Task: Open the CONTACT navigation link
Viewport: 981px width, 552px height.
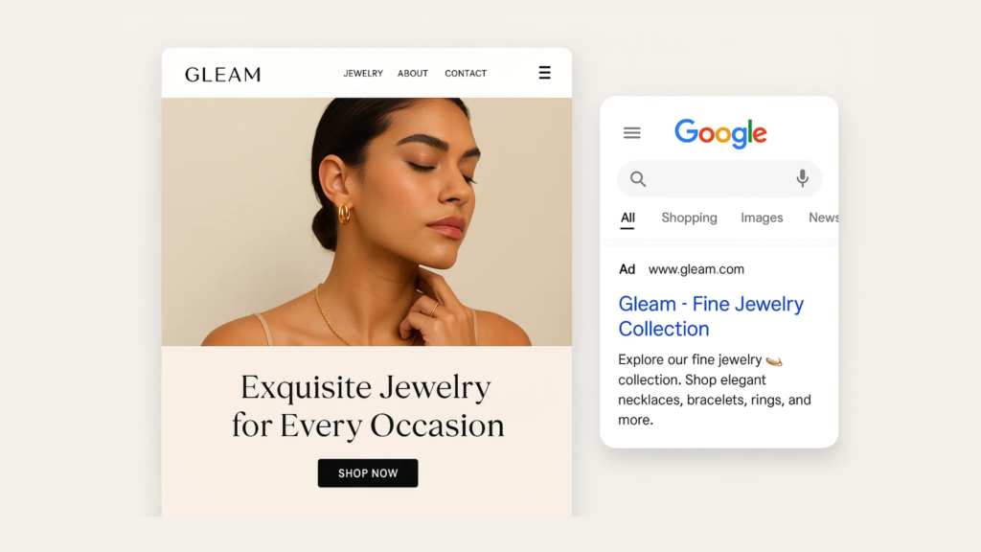Action: click(x=466, y=73)
